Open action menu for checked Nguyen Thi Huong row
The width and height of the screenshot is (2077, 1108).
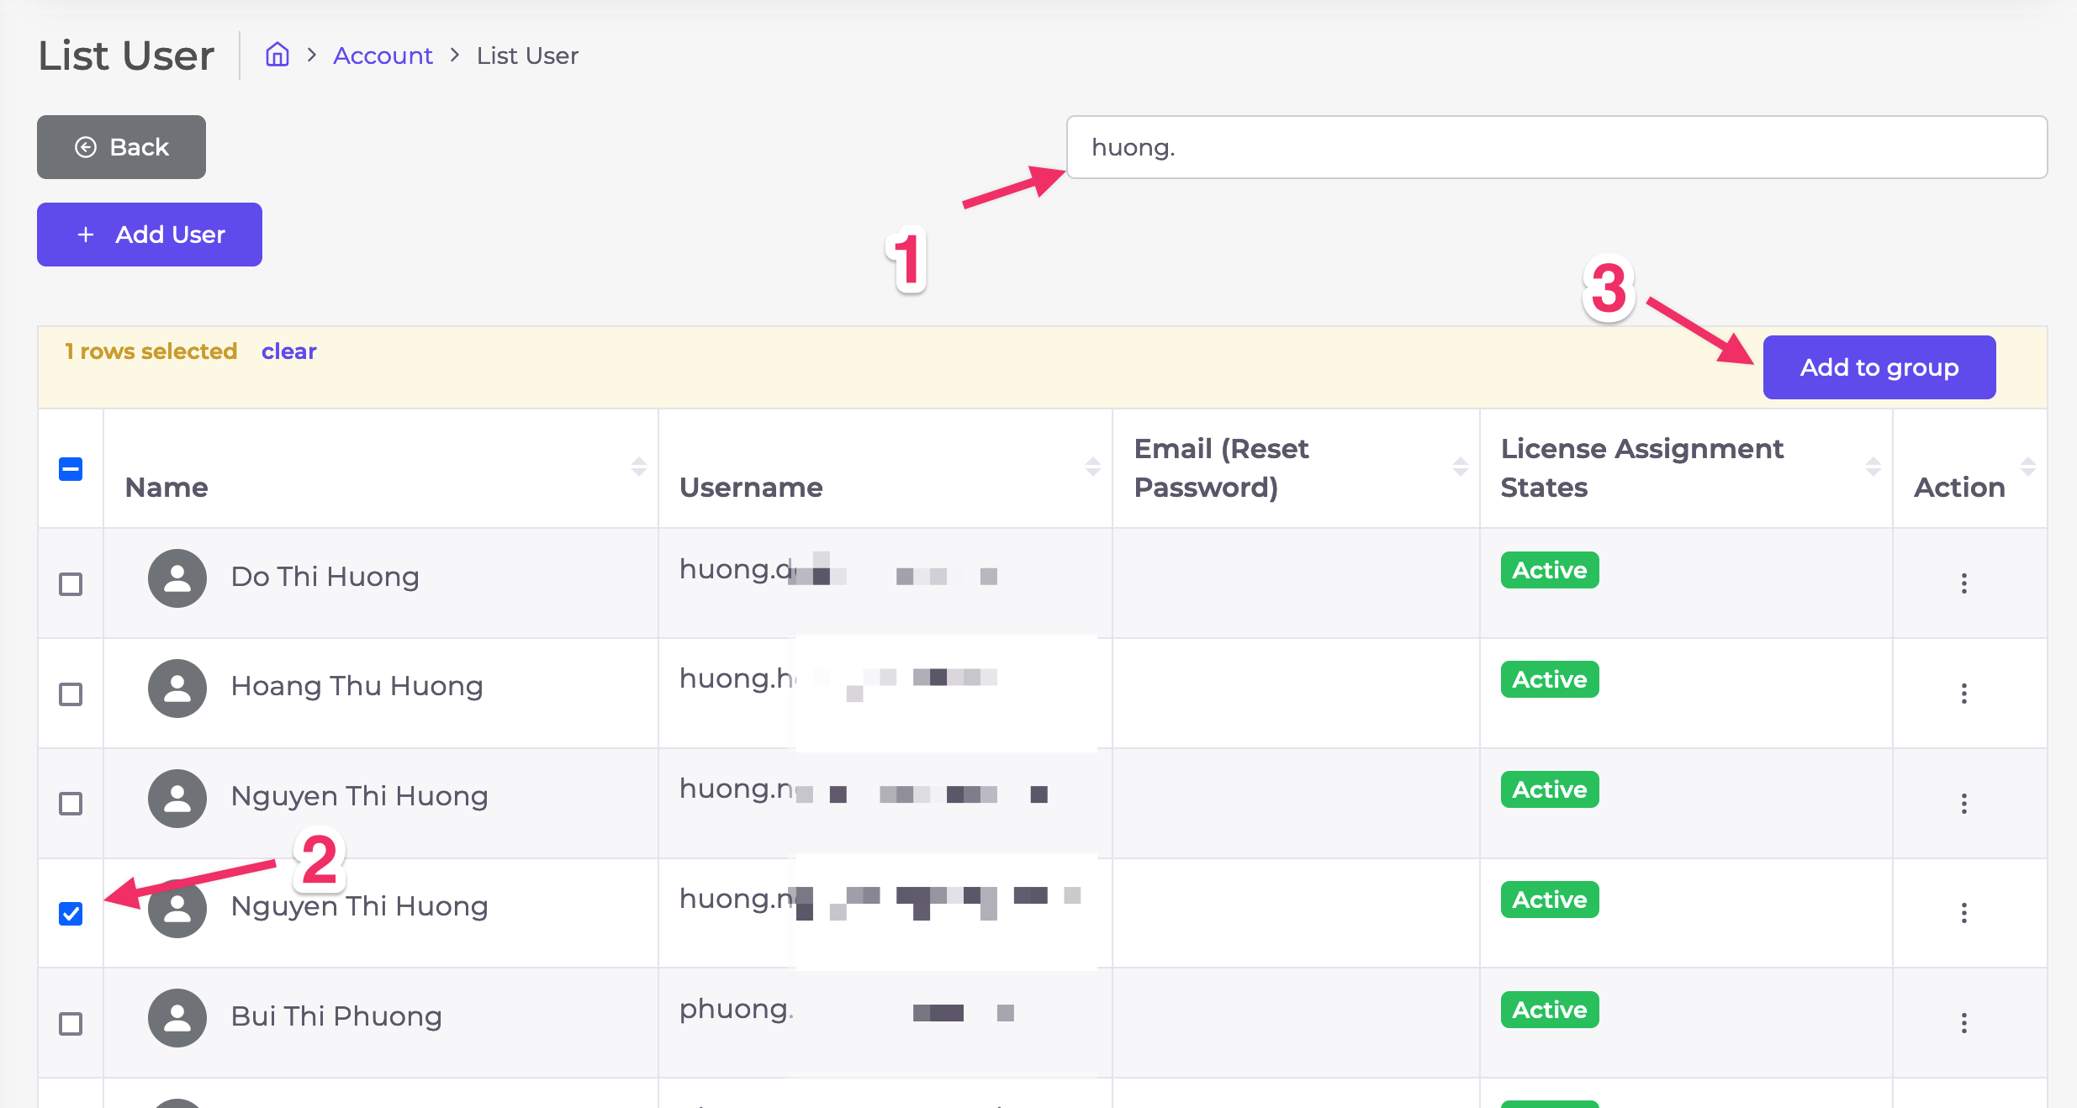tap(1963, 913)
